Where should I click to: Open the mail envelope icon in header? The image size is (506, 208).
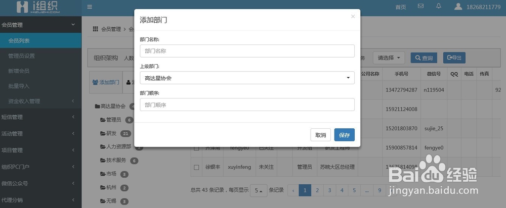(420, 6)
